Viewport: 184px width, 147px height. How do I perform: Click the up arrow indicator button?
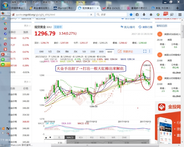coord(46,138)
